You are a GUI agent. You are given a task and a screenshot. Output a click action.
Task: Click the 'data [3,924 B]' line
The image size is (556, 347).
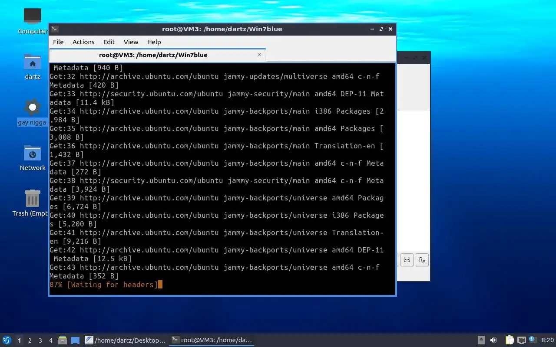pos(80,189)
